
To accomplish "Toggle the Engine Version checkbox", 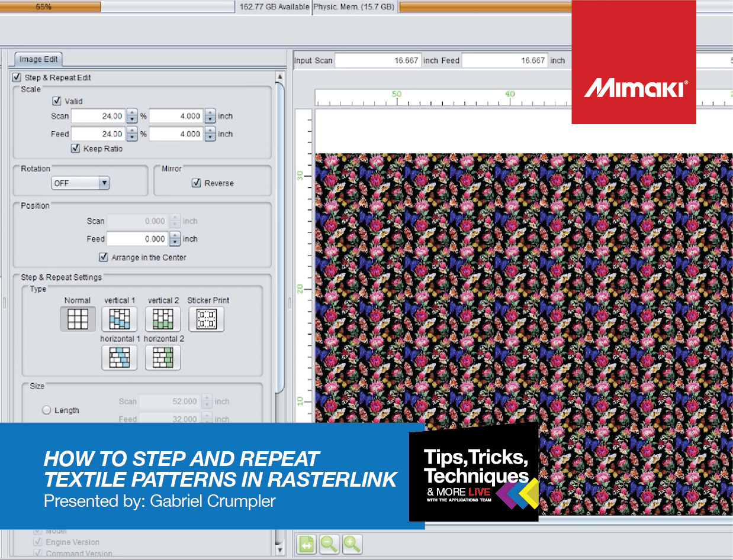I will click(x=37, y=542).
